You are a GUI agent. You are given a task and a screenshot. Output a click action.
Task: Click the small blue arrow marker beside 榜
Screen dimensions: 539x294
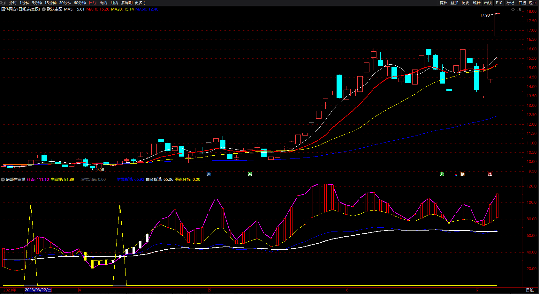[x=456, y=175]
